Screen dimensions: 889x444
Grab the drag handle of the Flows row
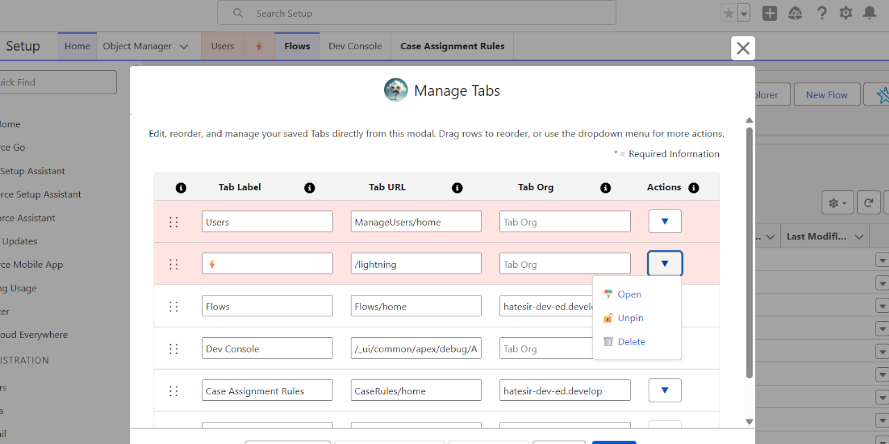pyautogui.click(x=174, y=307)
